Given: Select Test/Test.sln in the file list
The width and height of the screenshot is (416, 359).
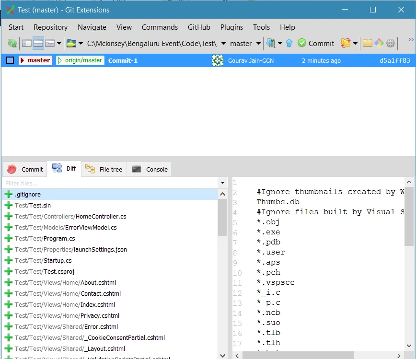Looking at the screenshot, I should pos(110,205).
